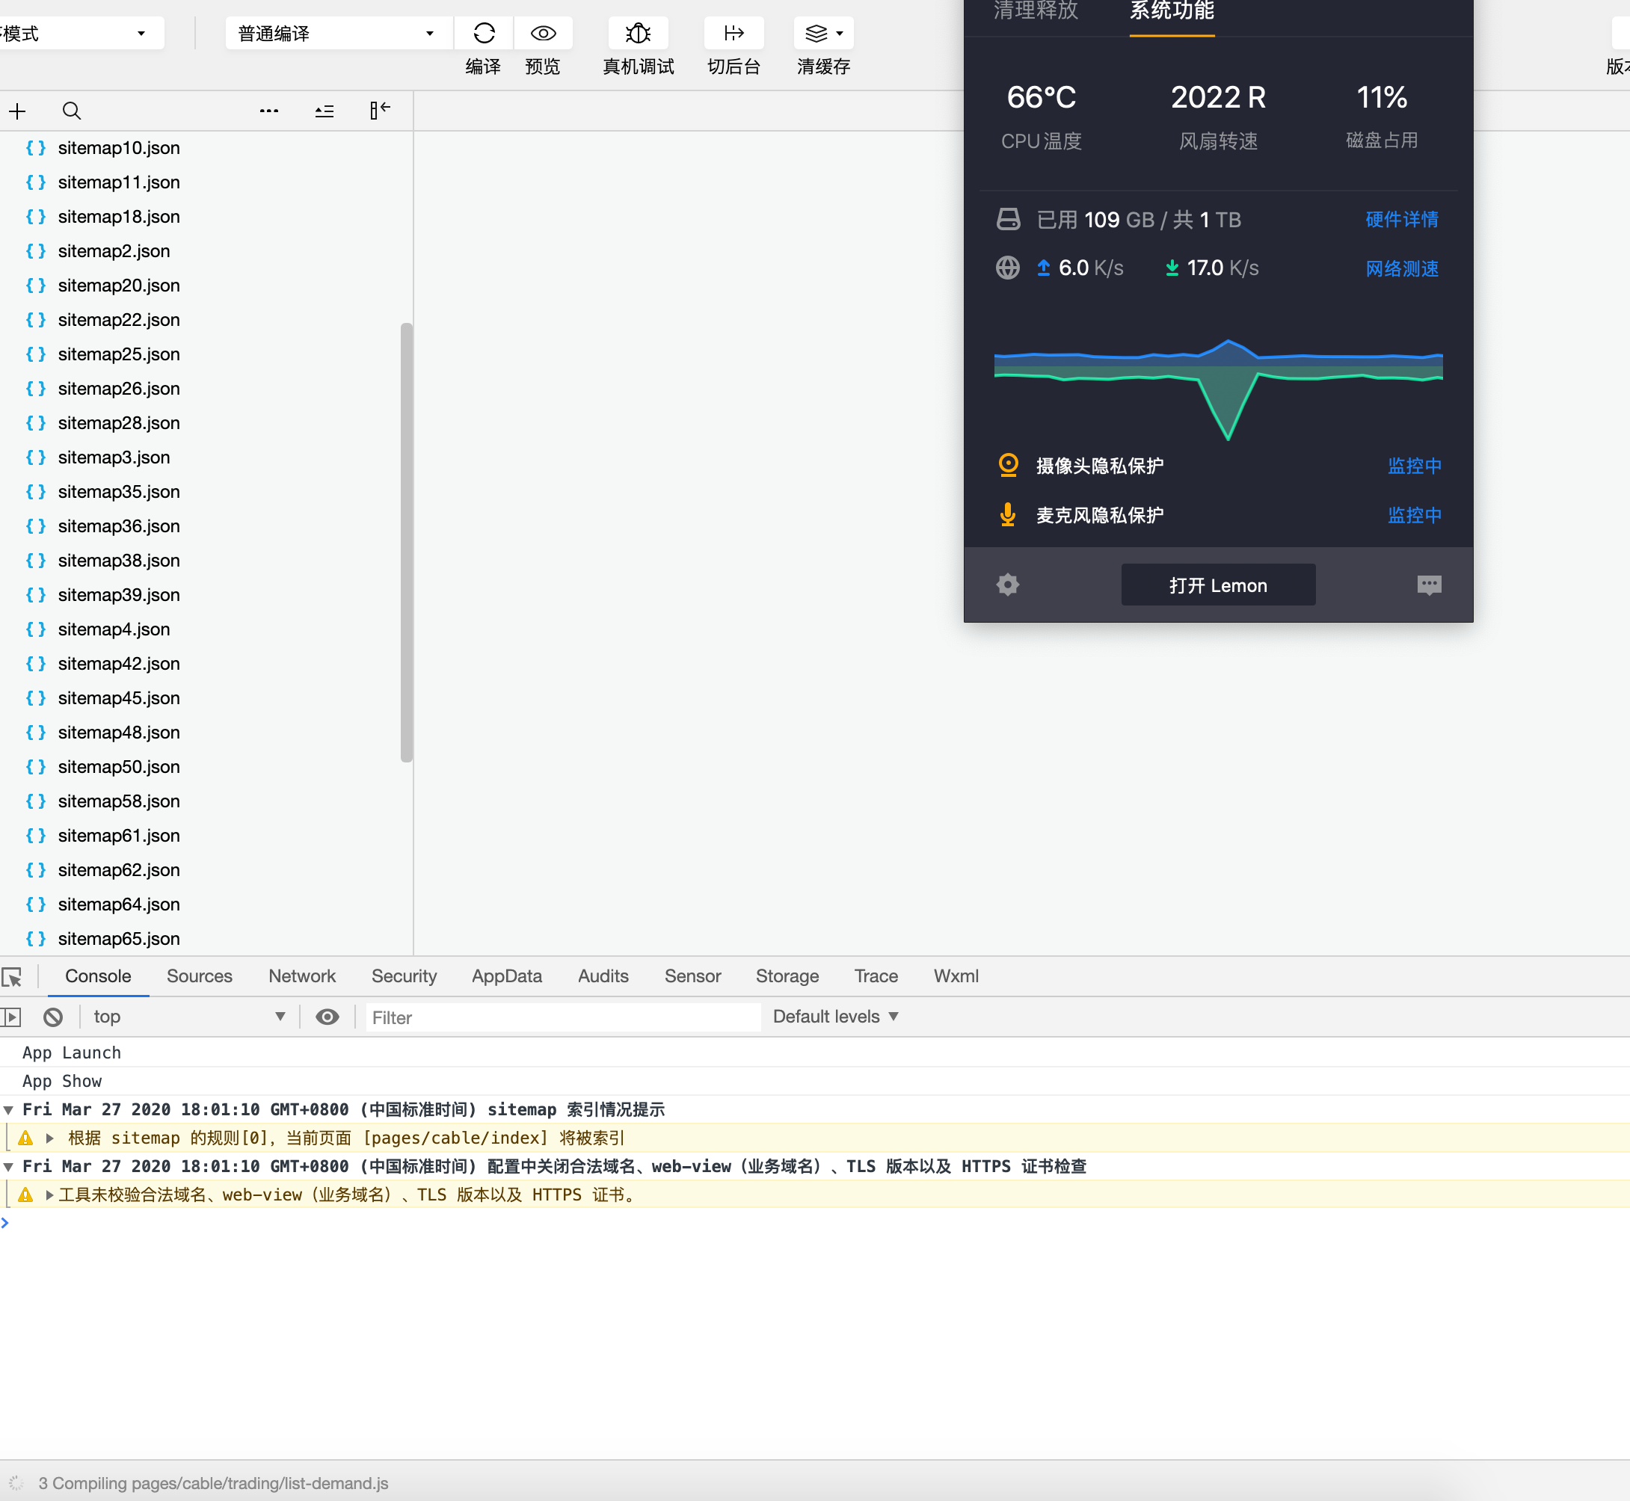Clear console with the ban icon
1630x1501 pixels.
click(54, 1017)
